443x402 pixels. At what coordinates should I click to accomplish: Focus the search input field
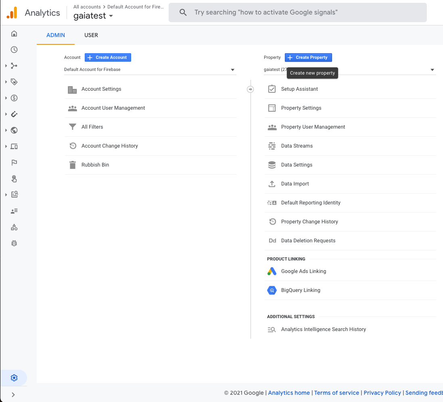[x=297, y=12]
